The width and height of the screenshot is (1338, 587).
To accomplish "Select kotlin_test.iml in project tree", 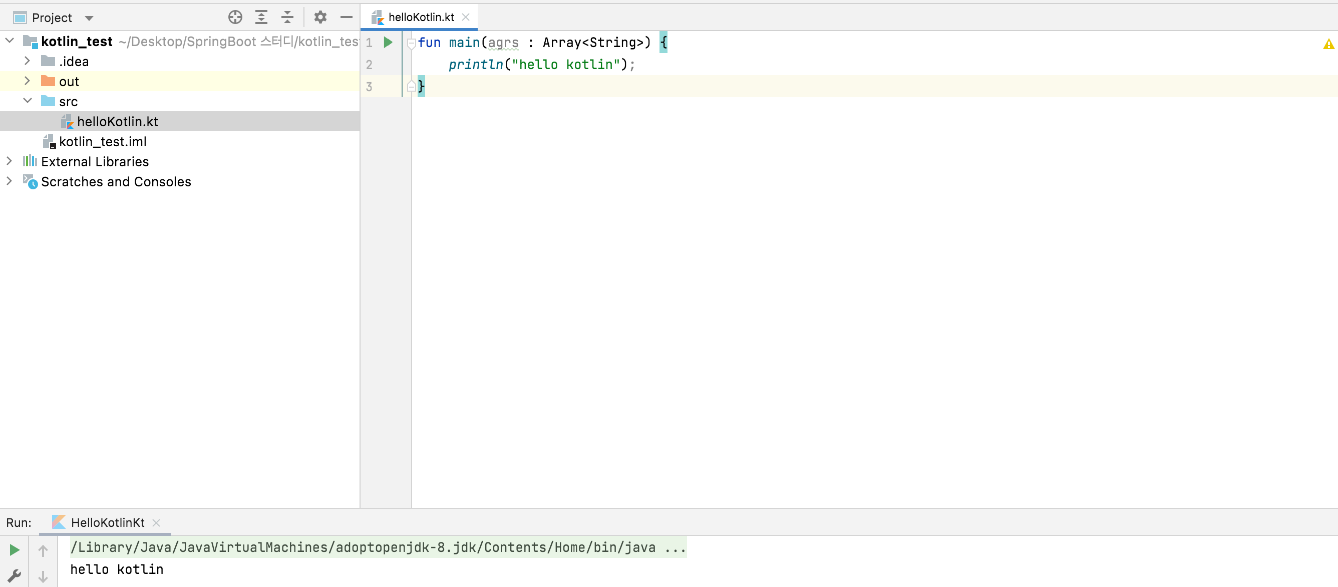I will (102, 141).
